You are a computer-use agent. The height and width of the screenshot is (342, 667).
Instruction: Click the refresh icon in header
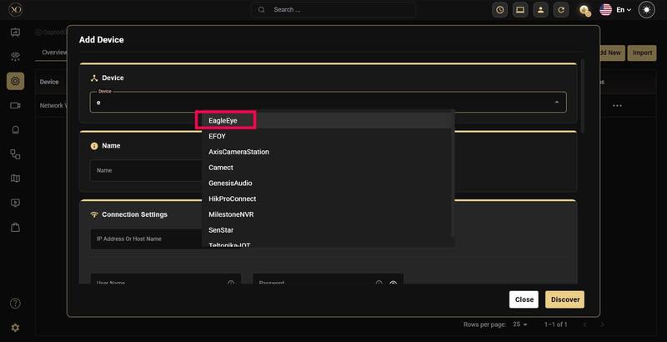pyautogui.click(x=561, y=10)
